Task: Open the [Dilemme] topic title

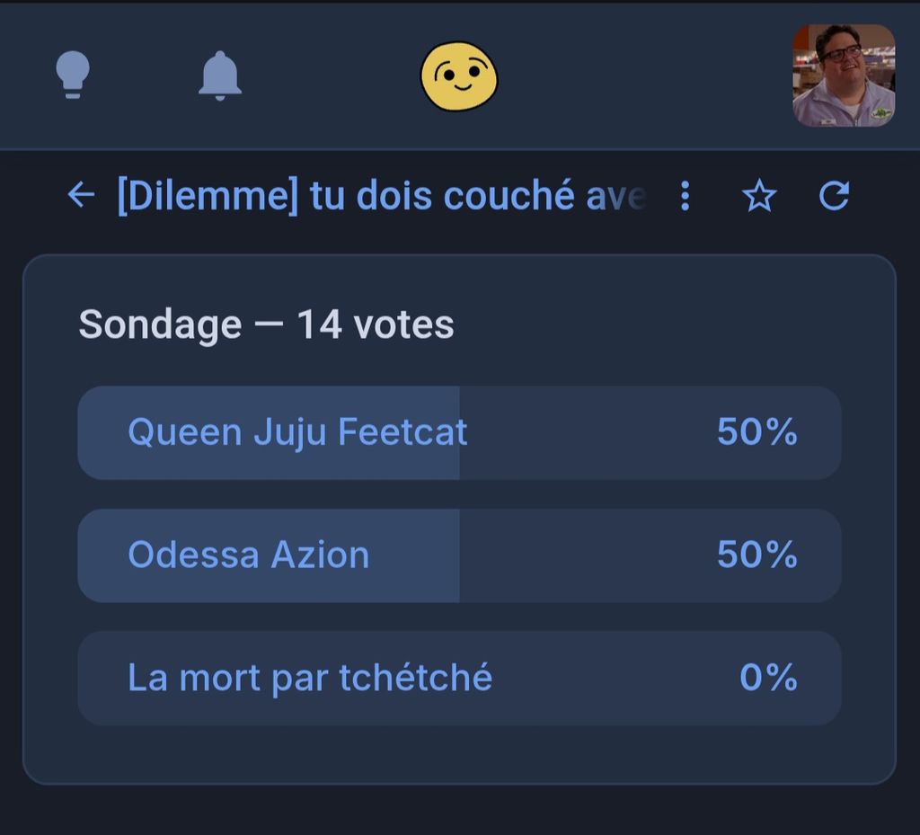Action: tap(381, 195)
